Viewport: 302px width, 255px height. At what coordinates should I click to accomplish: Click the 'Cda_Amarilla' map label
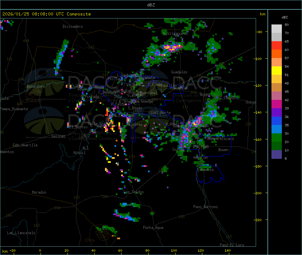tap(25, 145)
